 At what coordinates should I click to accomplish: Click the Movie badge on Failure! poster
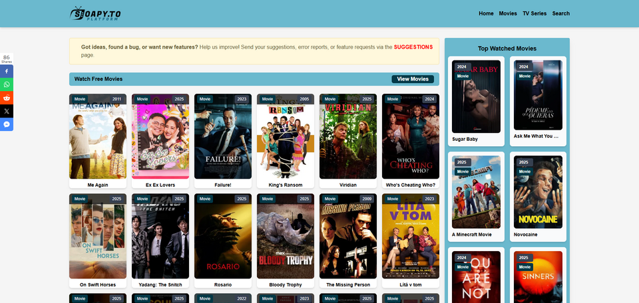click(205, 99)
